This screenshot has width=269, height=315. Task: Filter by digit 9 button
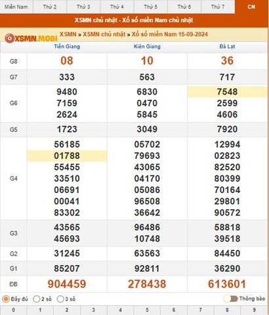[255, 310]
